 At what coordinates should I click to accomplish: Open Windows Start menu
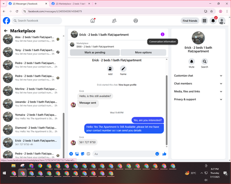pyautogui.click(x=5, y=173)
